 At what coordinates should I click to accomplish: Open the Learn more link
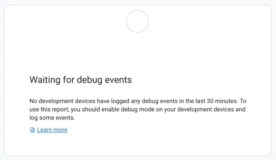click(x=52, y=130)
